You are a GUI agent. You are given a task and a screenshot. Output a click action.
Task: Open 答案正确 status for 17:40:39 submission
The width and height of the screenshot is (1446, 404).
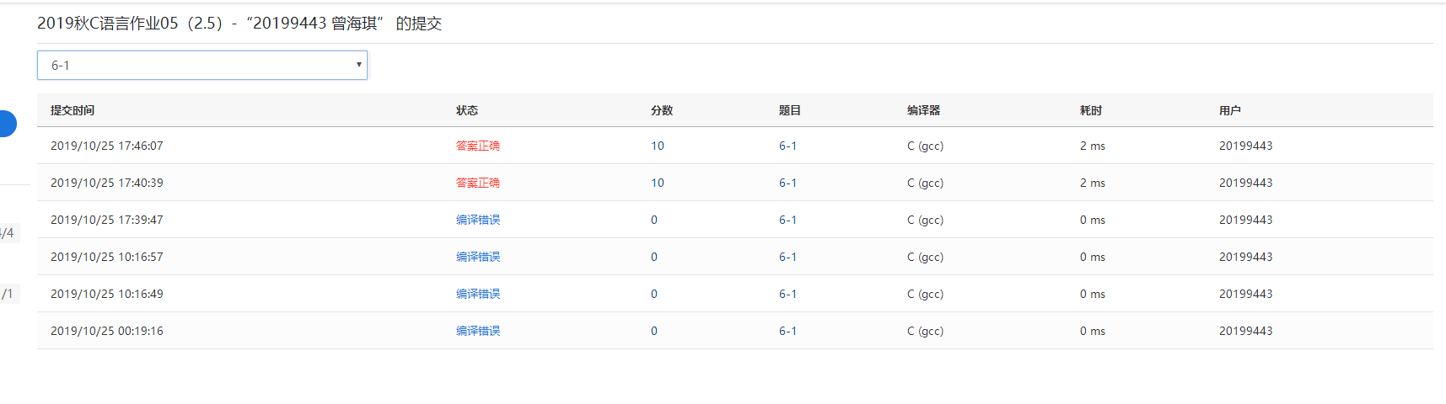(477, 183)
